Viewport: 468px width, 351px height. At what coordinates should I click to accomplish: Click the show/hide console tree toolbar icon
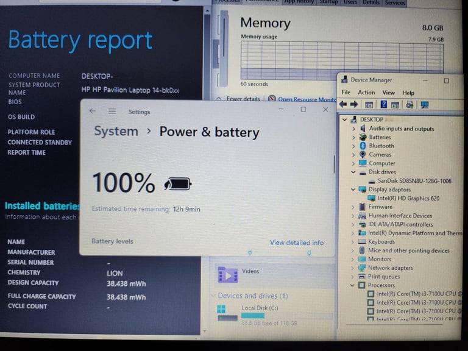369,105
